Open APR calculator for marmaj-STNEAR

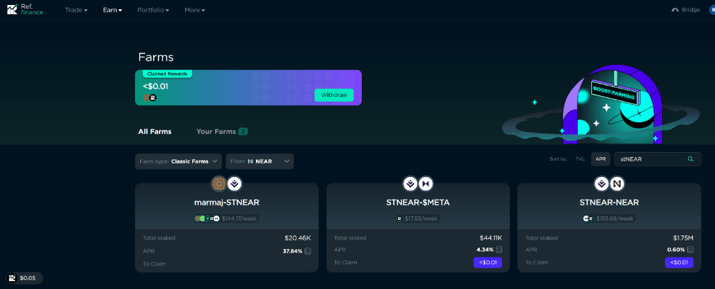click(x=307, y=251)
